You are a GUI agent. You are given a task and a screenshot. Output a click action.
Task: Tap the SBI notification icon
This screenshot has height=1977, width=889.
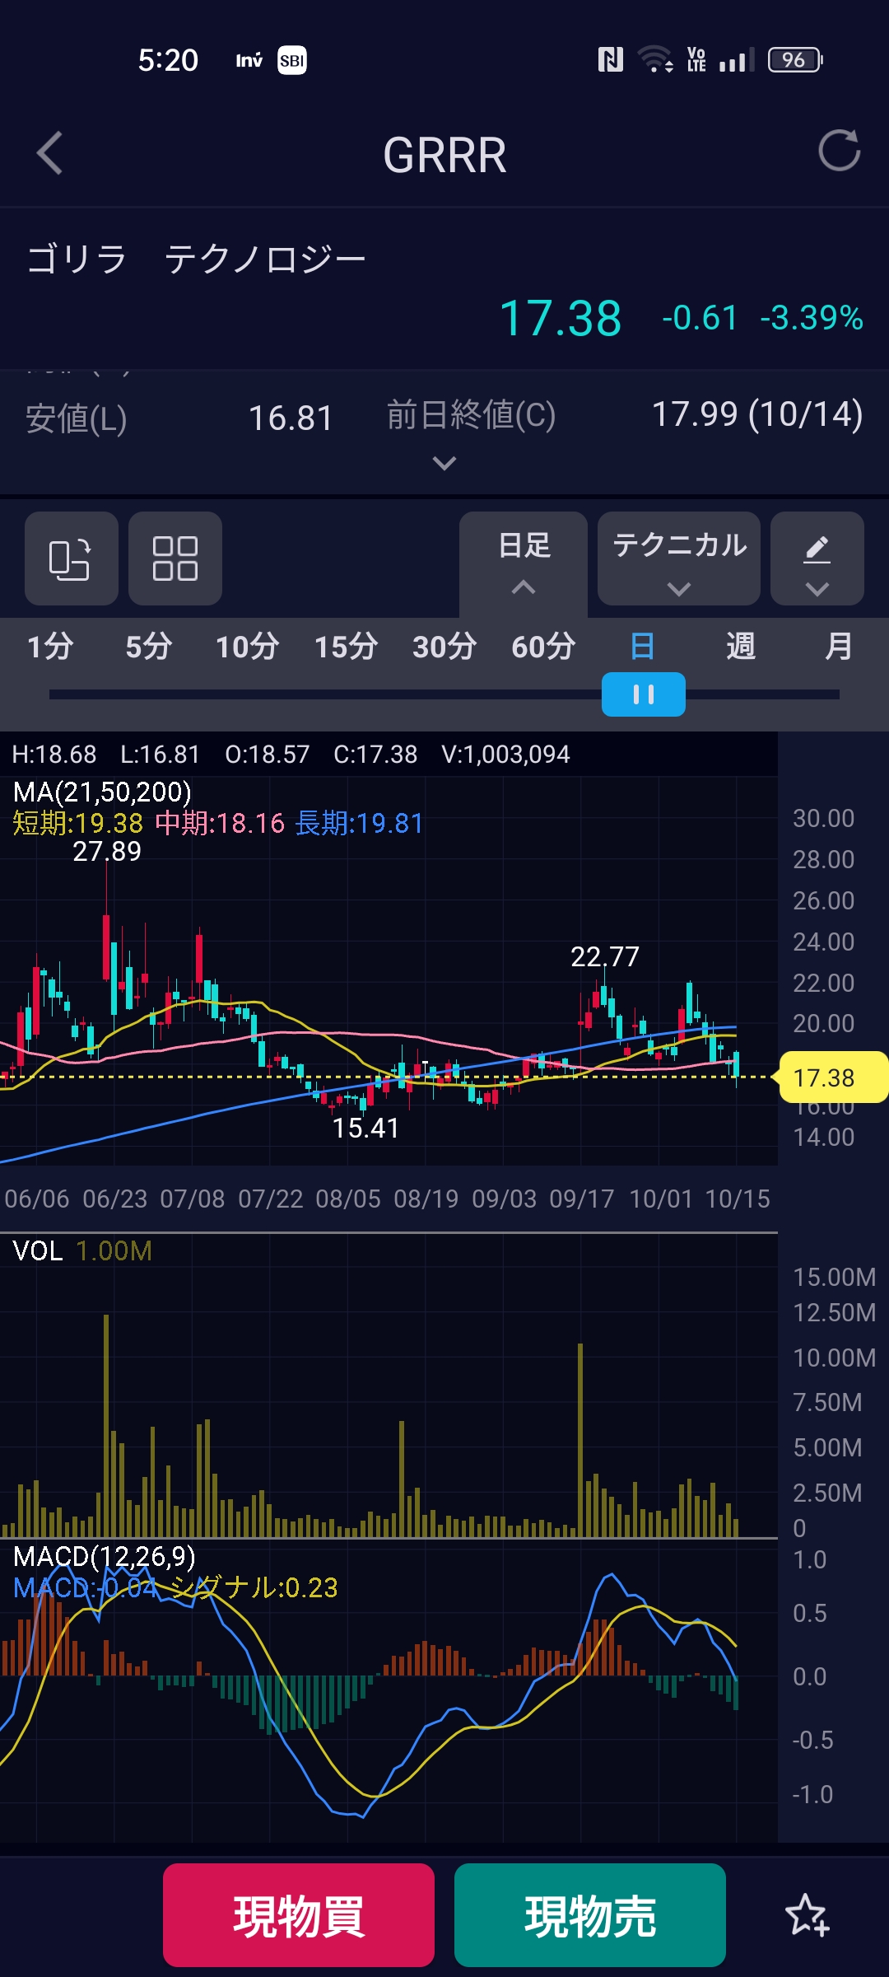click(291, 60)
